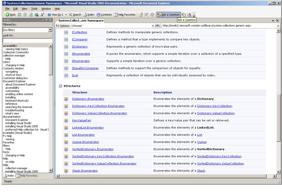Open the URL dropdown arrow
The height and width of the screenshot is (195, 282).
point(278,26)
